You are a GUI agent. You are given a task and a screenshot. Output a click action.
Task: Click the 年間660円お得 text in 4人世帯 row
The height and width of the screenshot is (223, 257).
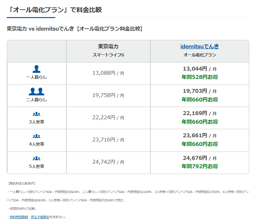200,144
